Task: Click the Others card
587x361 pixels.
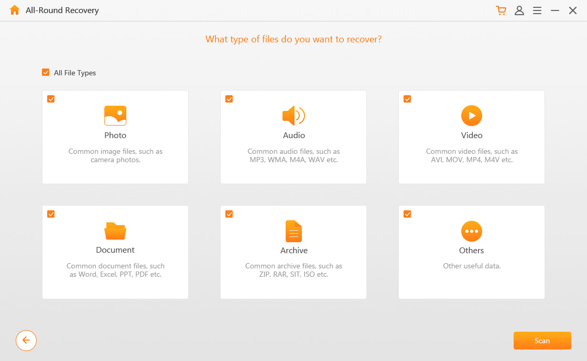Action: click(x=471, y=252)
